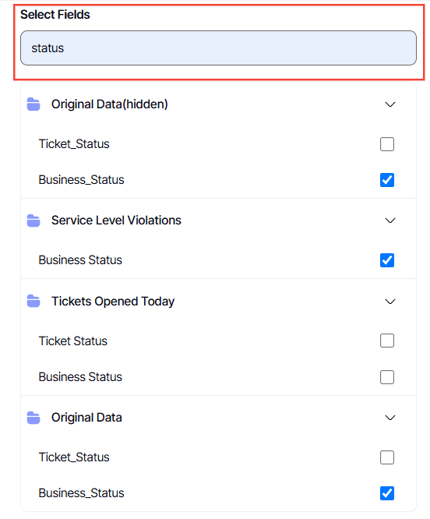Click the Service Level Violations folder icon
Image resolution: width=430 pixels, height=519 pixels.
[x=33, y=221]
